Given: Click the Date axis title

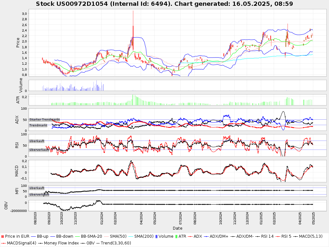Looking at the screenshot, I should (177, 228).
